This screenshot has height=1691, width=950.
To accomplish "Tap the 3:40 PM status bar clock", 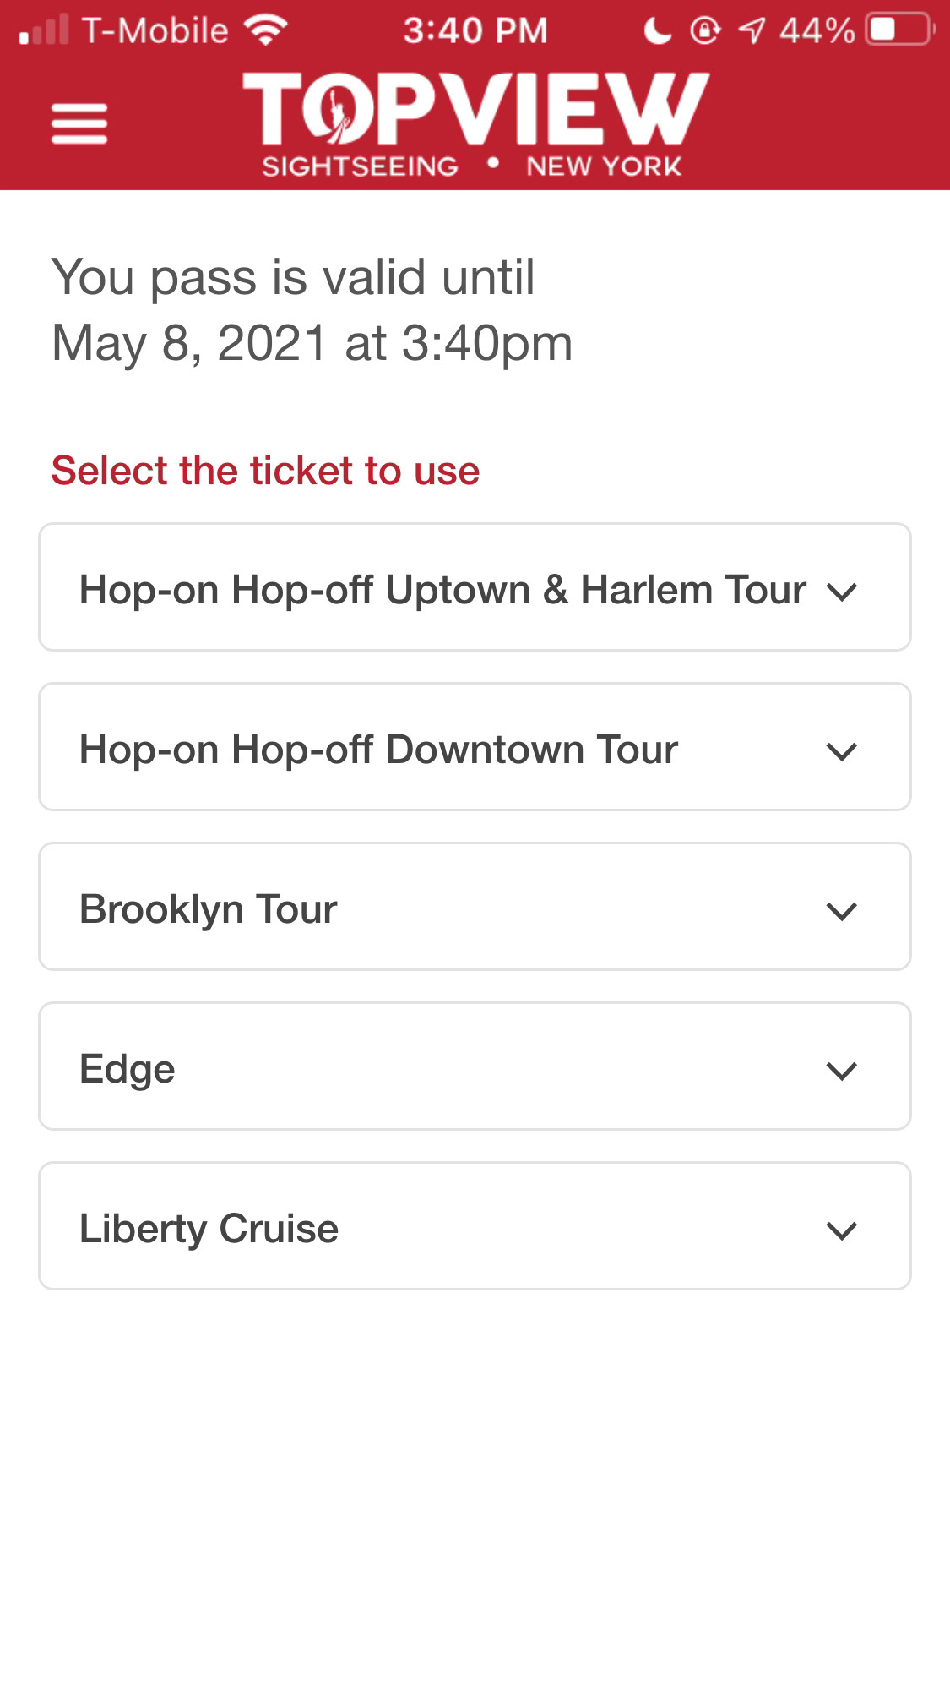I will pyautogui.click(x=475, y=31).
